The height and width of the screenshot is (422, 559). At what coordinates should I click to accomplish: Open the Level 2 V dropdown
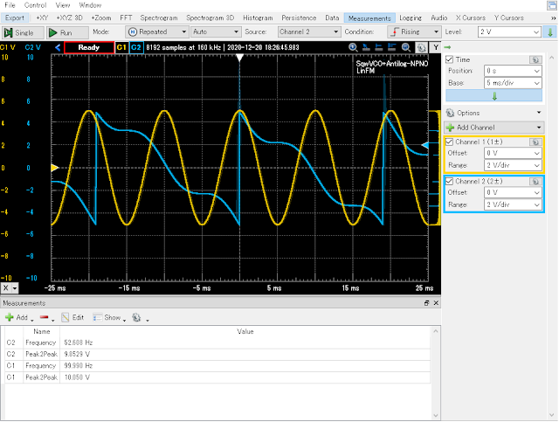click(x=509, y=32)
